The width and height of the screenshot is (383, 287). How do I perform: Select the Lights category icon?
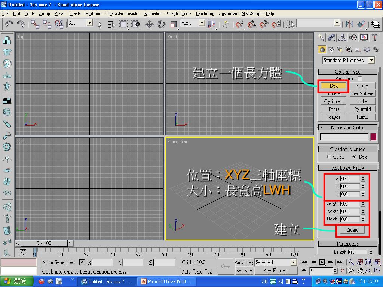point(340,50)
